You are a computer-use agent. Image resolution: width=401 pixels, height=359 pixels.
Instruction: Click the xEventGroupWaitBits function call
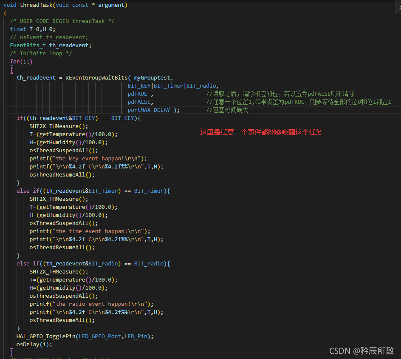coord(96,77)
